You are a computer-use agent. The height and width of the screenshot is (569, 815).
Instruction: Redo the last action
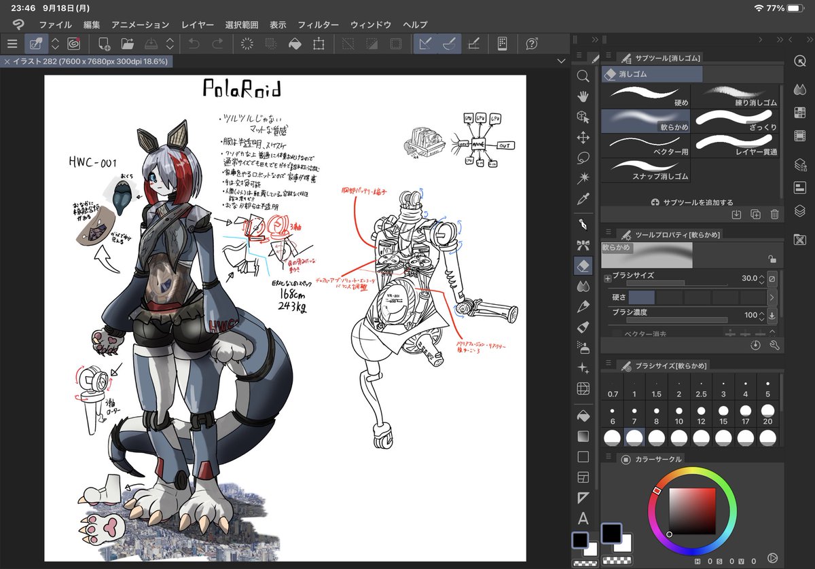[x=217, y=43]
